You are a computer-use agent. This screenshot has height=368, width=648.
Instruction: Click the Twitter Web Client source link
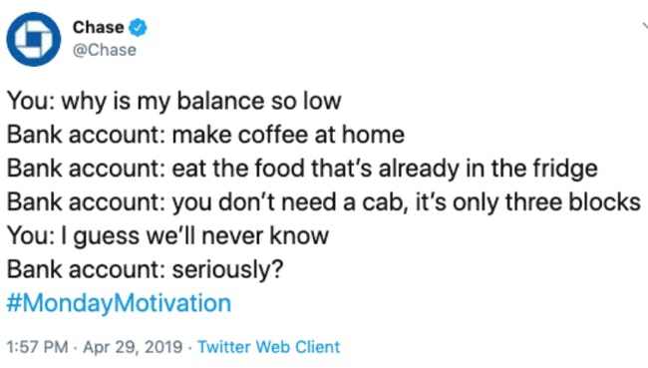tap(268, 346)
